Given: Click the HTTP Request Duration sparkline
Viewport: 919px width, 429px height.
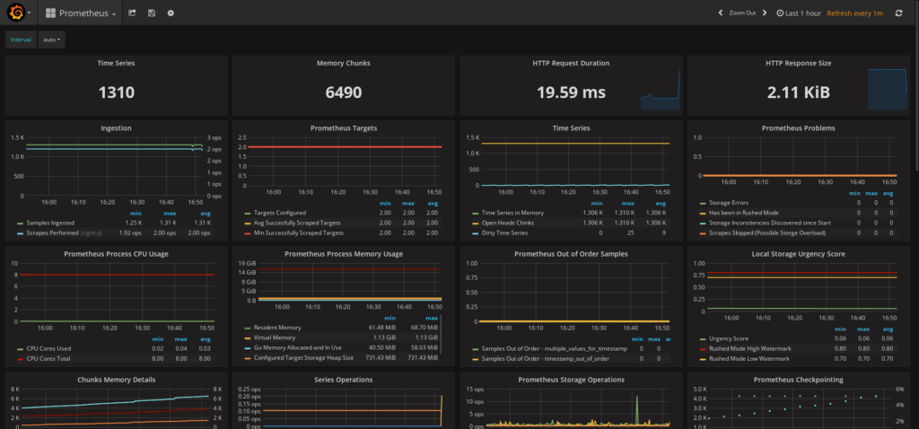Looking at the screenshot, I should (x=660, y=89).
